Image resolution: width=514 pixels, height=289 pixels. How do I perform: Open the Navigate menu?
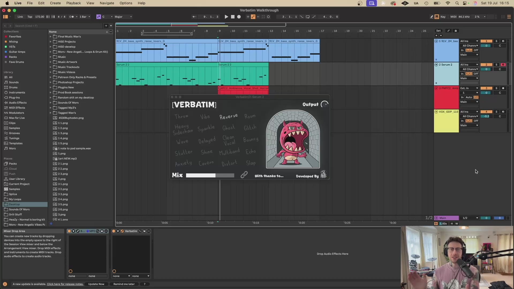pyautogui.click(x=107, y=3)
